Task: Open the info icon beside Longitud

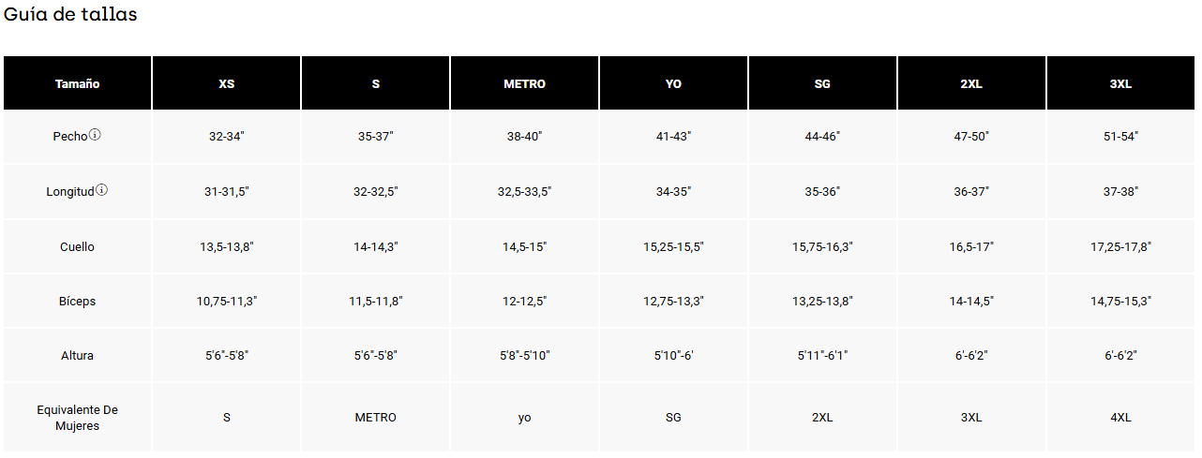Action: [101, 190]
